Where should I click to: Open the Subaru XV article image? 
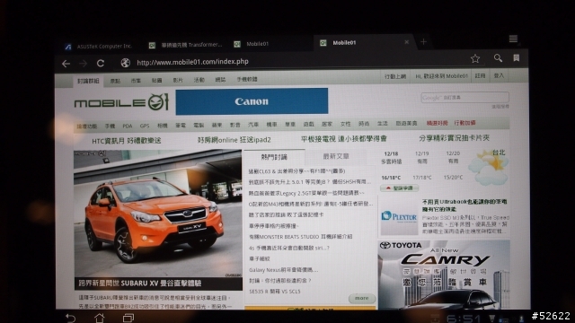(158, 214)
